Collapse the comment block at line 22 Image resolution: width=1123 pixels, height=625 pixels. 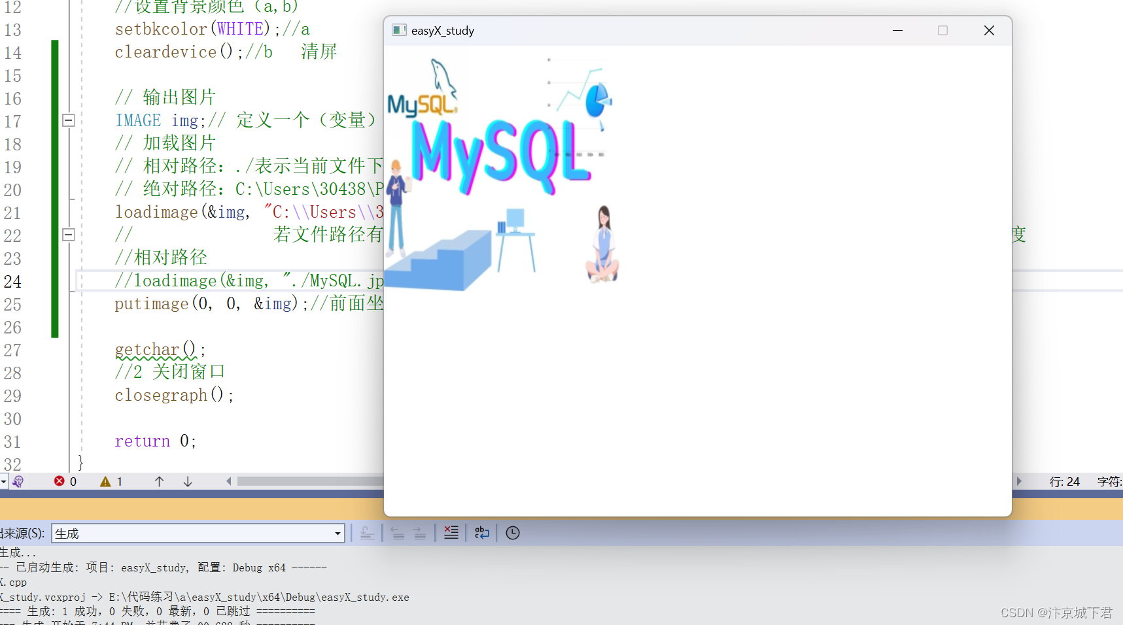(69, 235)
